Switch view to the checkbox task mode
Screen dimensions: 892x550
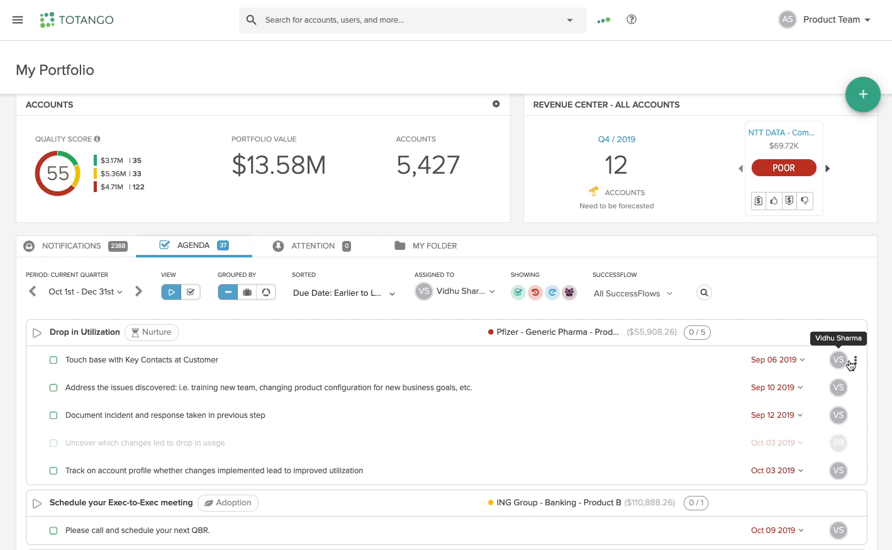tap(191, 292)
